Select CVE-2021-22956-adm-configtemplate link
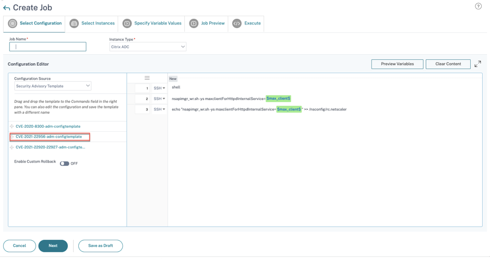Image resolution: width=490 pixels, height=259 pixels. click(49, 137)
